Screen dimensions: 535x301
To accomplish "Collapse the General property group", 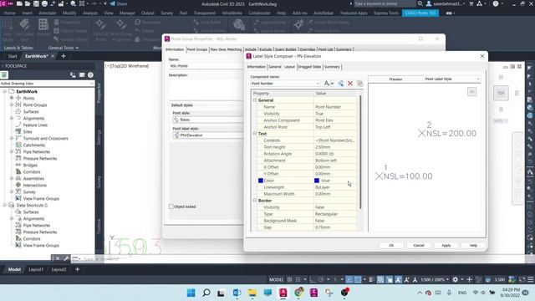I will click(x=255, y=100).
